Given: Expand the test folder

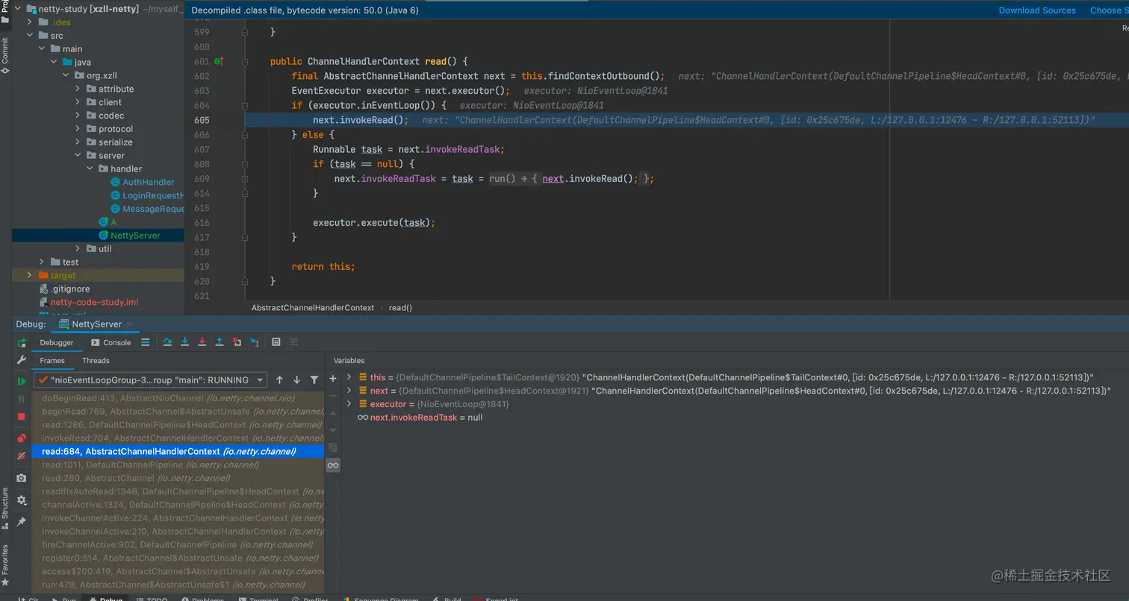Looking at the screenshot, I should pos(42,262).
